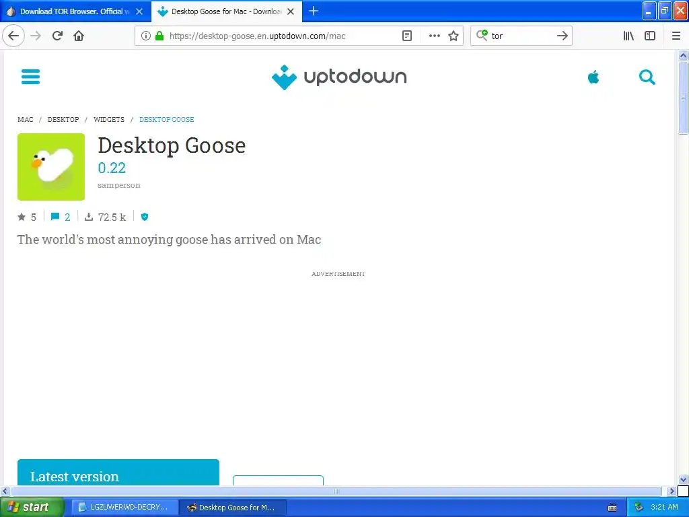Close the Download TOR Browser tab

(x=139, y=11)
